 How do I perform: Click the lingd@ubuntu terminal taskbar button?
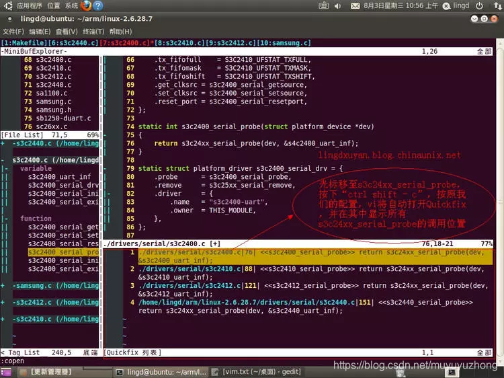pyautogui.click(x=162, y=372)
